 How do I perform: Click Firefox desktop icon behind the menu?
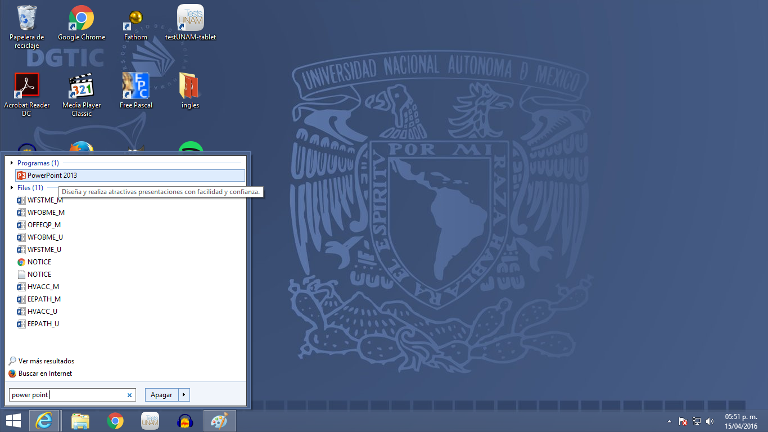tap(82, 147)
